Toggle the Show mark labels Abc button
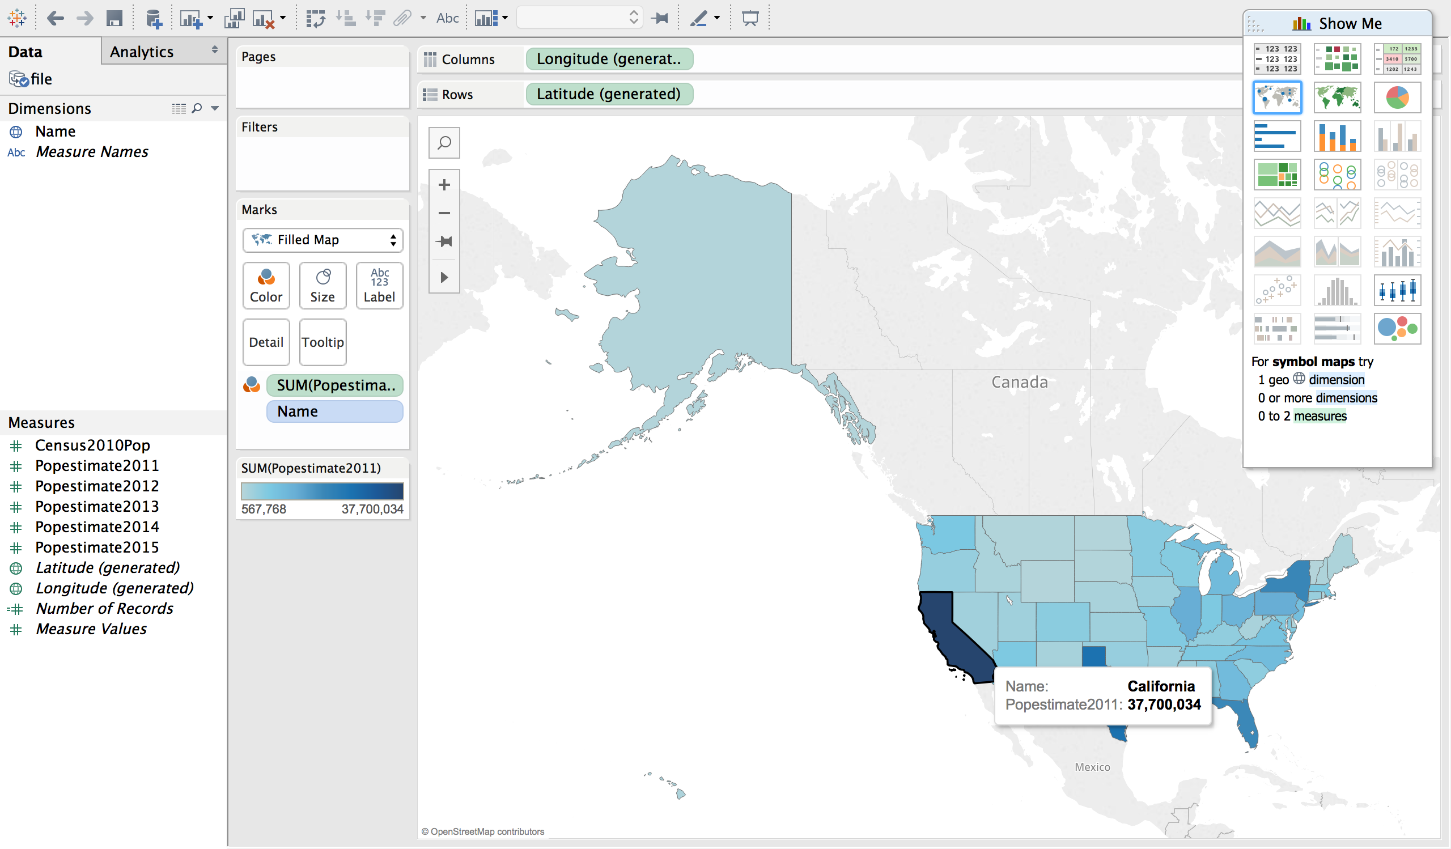The image size is (1451, 849). 447,18
